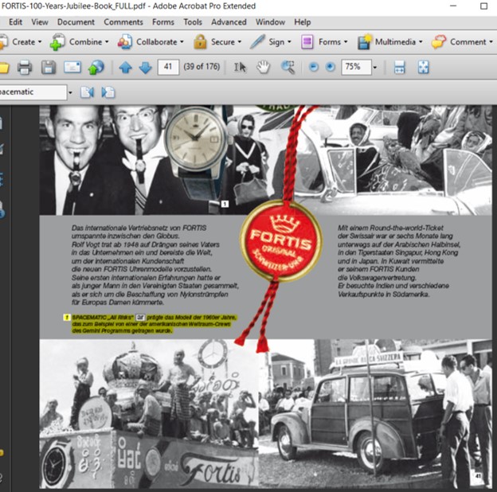Click the Find Previous icon
Image resolution: width=497 pixels, height=492 pixels.
87,92
